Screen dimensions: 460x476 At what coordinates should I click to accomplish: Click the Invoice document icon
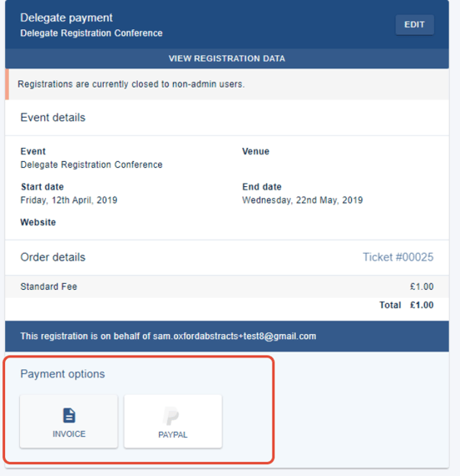coord(69,416)
